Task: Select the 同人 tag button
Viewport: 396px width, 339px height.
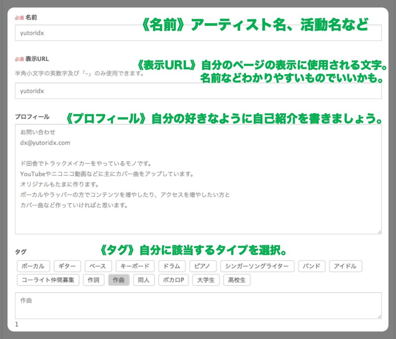Action: click(x=144, y=280)
